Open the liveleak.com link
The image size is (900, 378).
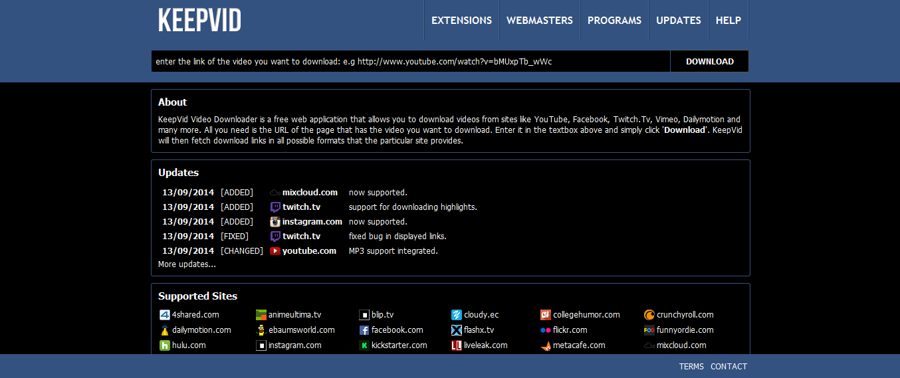point(486,345)
